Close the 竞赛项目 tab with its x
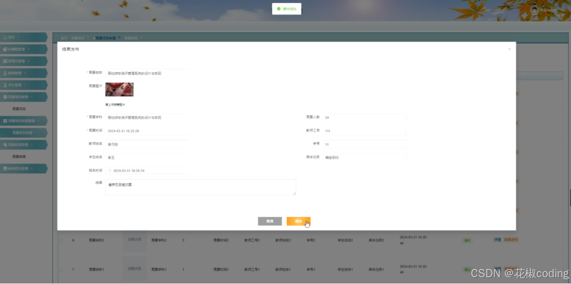The image size is (571, 284). click(88, 37)
